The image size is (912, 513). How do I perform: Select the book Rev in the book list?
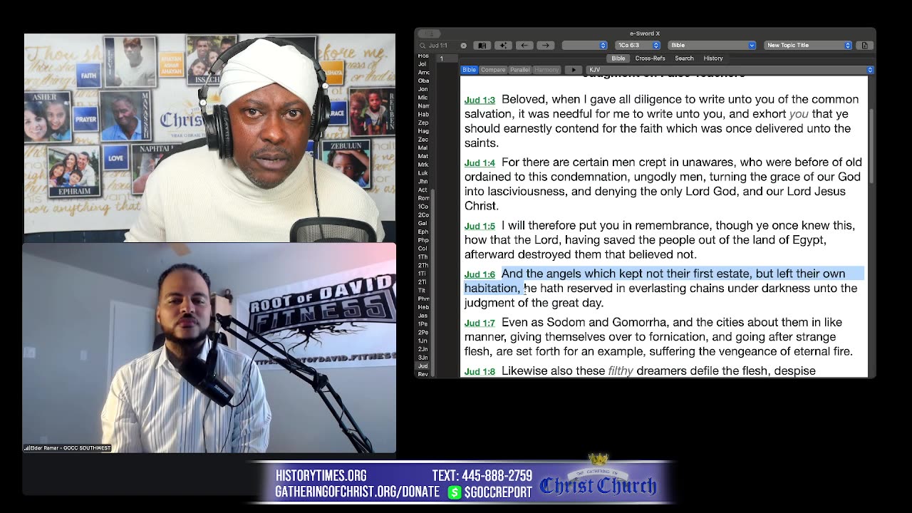point(423,374)
